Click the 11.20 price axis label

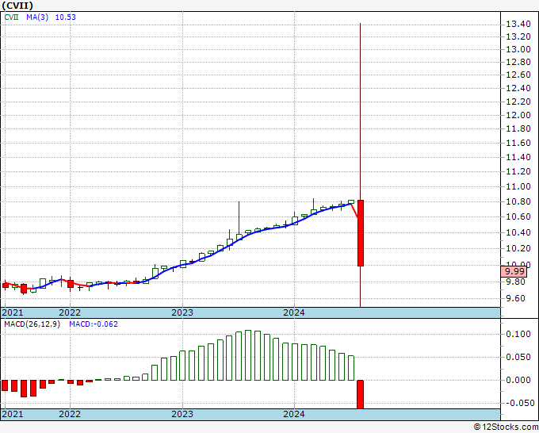click(518, 171)
